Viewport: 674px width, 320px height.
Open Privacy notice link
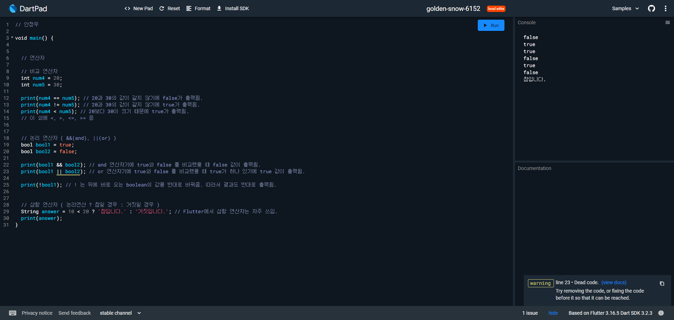[37, 313]
